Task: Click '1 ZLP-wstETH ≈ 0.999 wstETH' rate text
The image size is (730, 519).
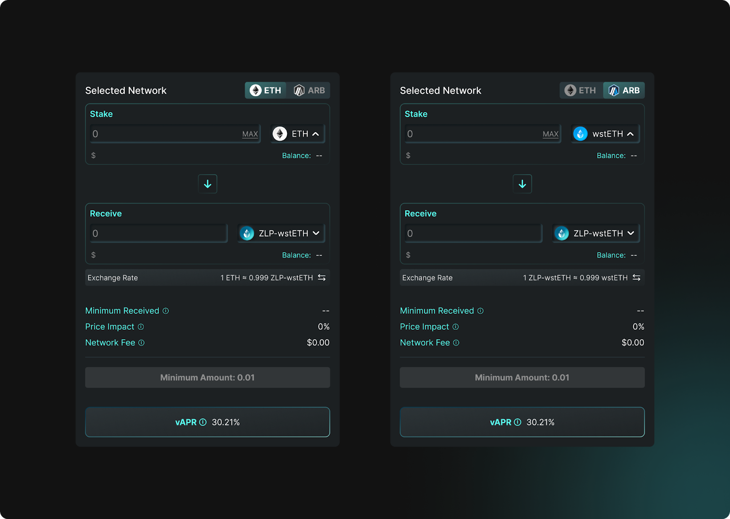Action: pos(575,278)
